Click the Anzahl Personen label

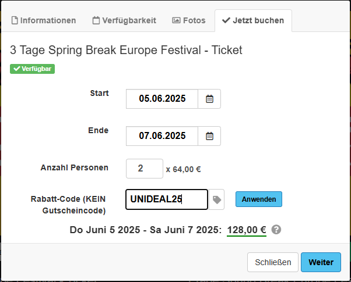[x=74, y=167]
